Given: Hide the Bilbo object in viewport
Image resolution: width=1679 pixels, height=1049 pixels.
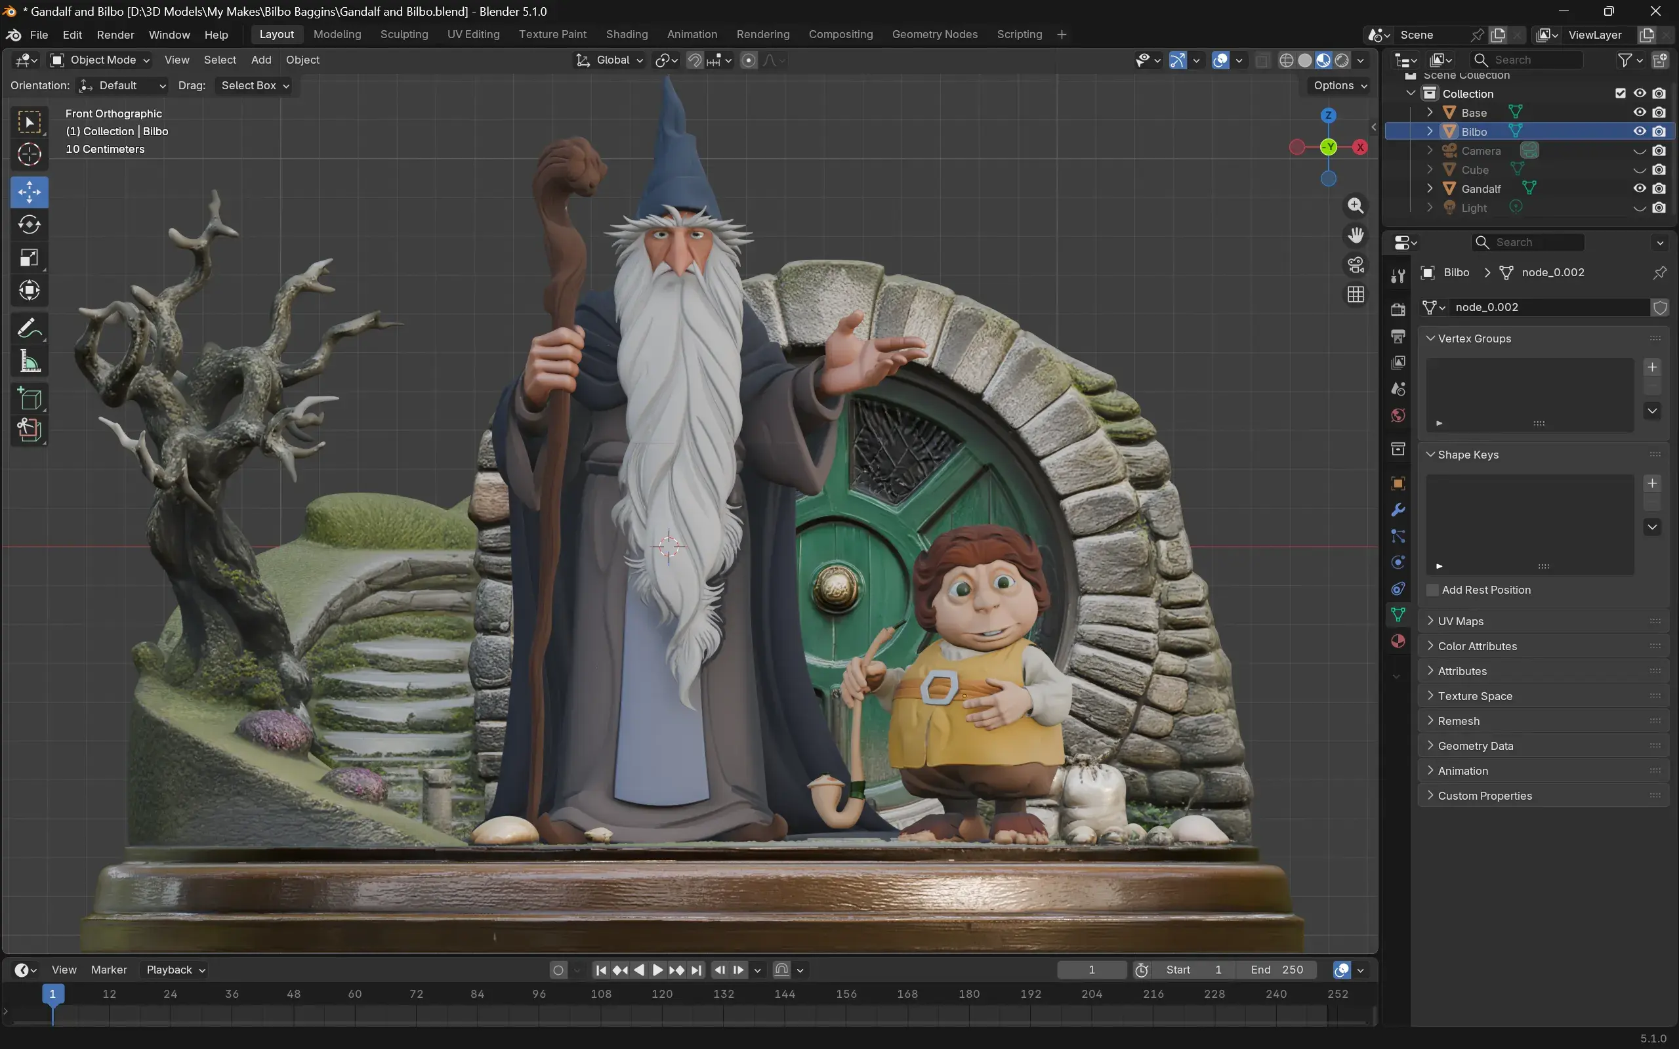Looking at the screenshot, I should click(x=1640, y=131).
